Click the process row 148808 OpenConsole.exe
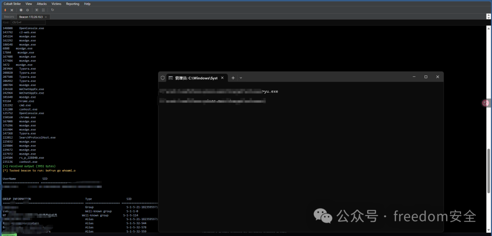Image resolution: width=492 pixels, height=236 pixels. [x=23, y=28]
